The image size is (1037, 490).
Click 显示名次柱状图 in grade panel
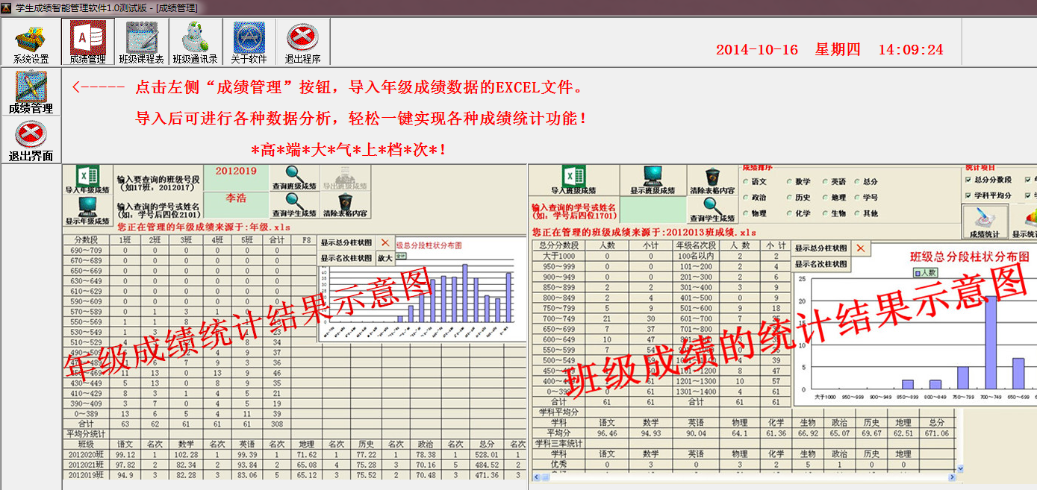click(346, 258)
